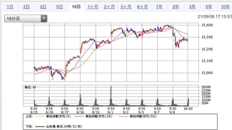Click the 16:00 closing time label
This screenshot has width=232, height=130.
(x=188, y=109)
